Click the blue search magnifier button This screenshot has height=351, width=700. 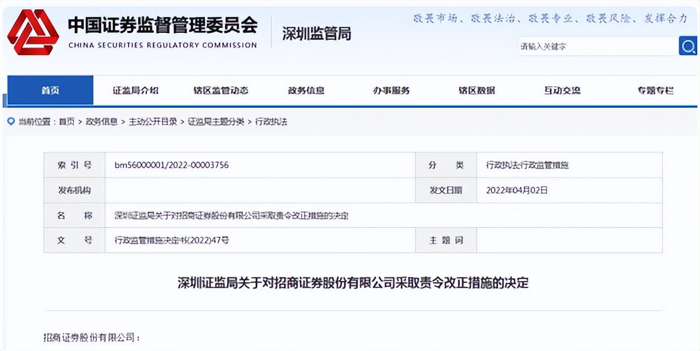click(687, 46)
